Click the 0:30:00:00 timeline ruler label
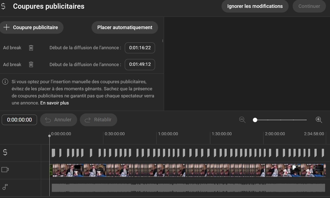This screenshot has width=330, height=198. pos(115,134)
